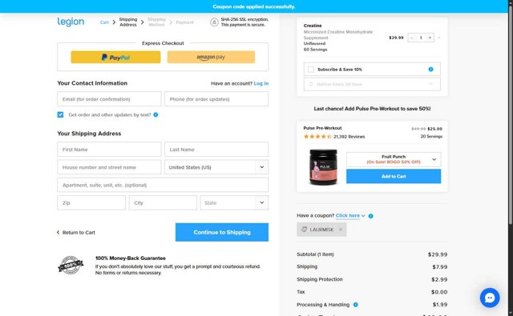513x316 pixels.
Task: Click the Creatine product title
Action: tap(313, 26)
